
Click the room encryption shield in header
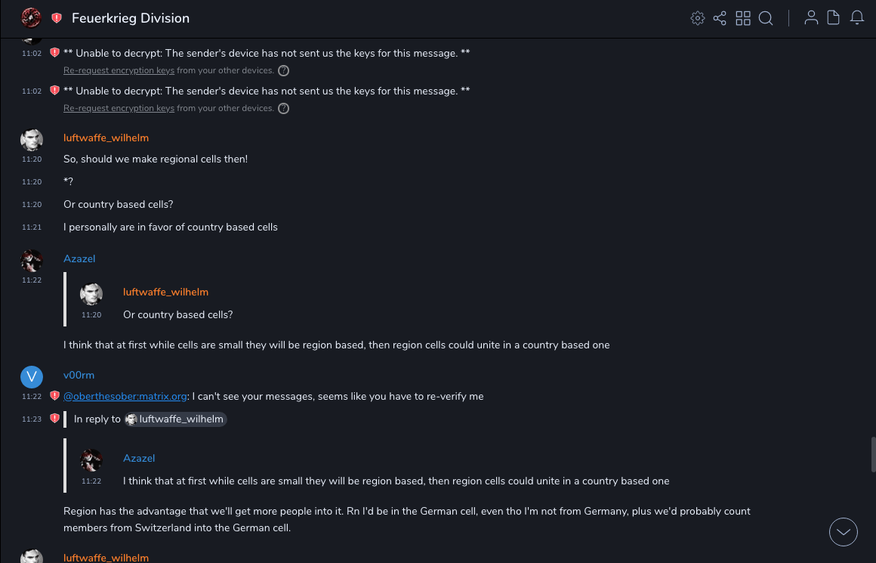pyautogui.click(x=57, y=18)
